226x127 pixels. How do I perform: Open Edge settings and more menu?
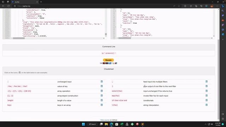pos(217,6)
